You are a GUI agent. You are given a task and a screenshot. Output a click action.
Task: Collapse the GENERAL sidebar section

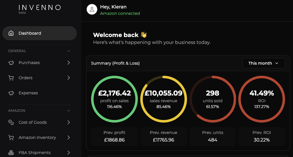69,51
